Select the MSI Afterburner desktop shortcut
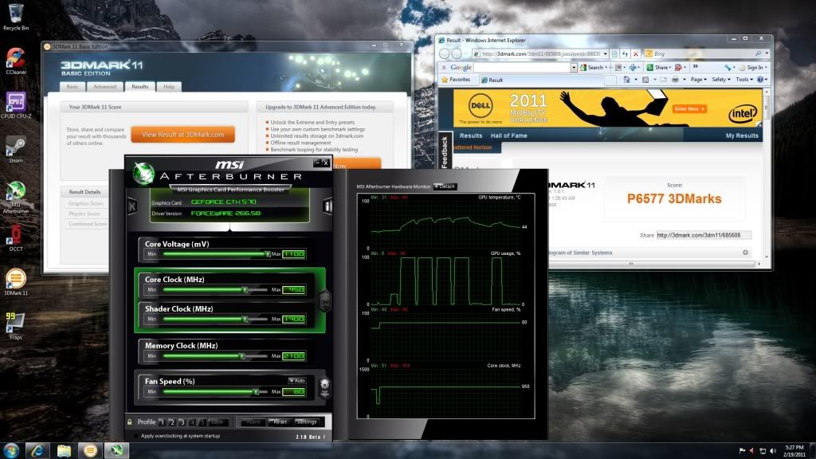The image size is (816, 459). tap(16, 198)
